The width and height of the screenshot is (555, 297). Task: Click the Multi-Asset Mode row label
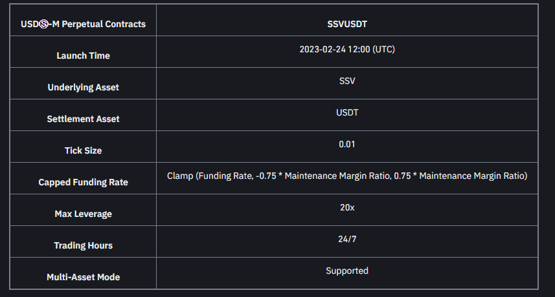(83, 277)
